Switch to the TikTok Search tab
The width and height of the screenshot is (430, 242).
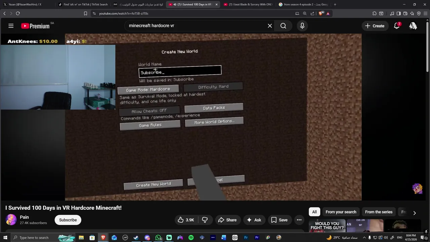(84, 4)
